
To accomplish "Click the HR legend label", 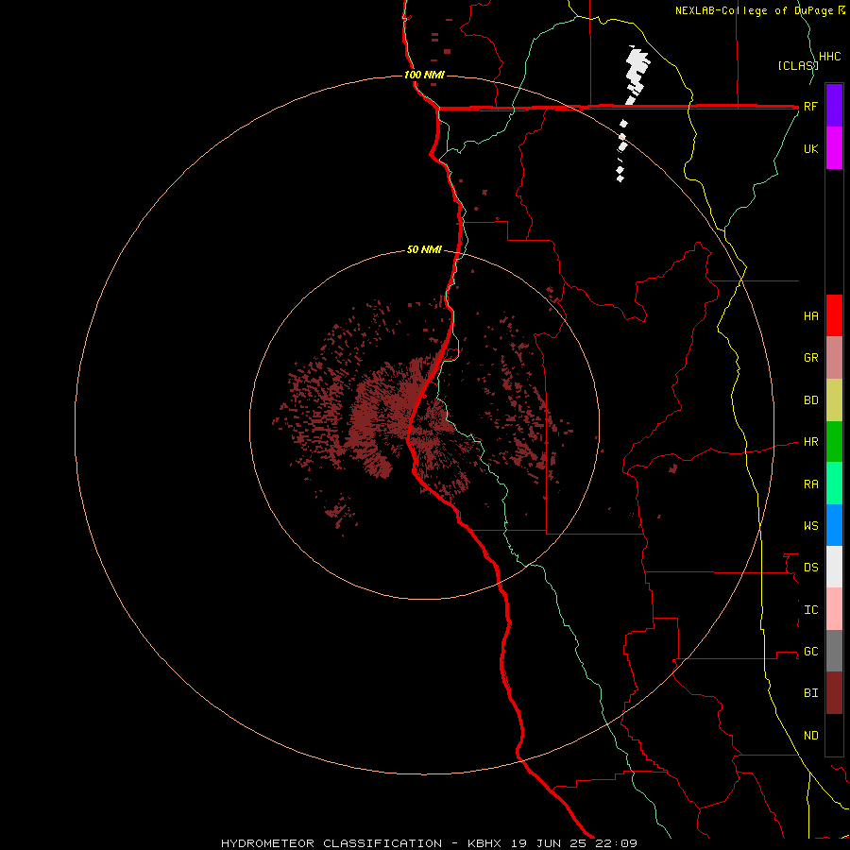I will point(810,442).
